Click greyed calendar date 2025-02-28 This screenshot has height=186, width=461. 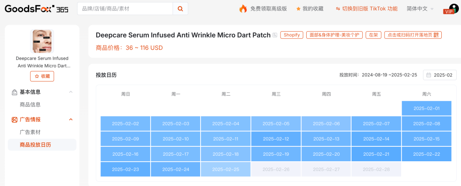tap(376, 169)
